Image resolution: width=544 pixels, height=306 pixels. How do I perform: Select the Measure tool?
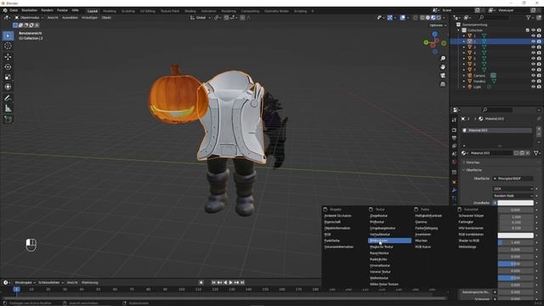point(8,109)
